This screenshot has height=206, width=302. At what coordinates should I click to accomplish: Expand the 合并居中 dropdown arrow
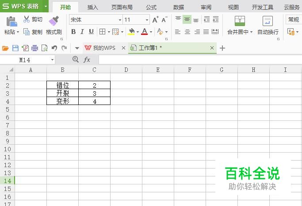[x=251, y=32]
